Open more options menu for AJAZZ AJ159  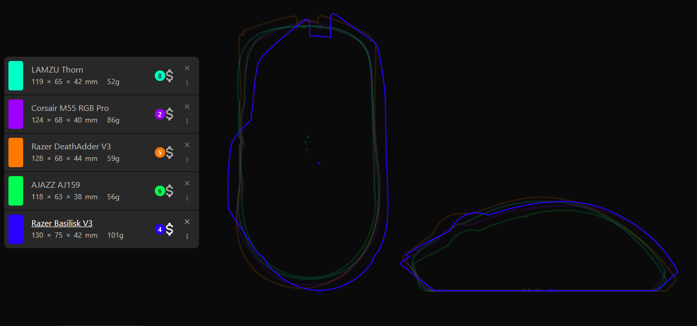(187, 198)
